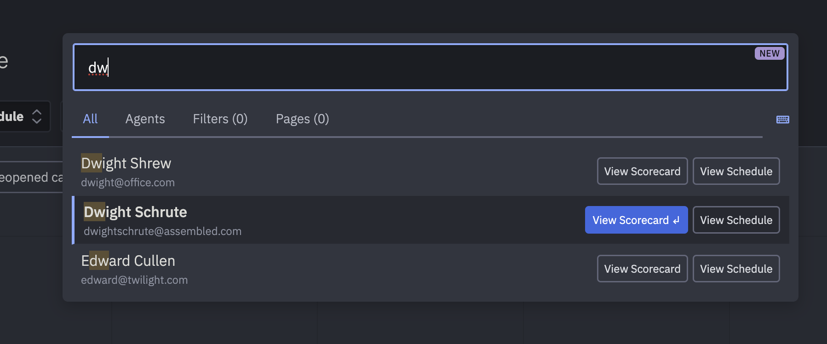Click the enter-arrow icon on View Scorecard
Screen dimensions: 827x344
click(676, 221)
